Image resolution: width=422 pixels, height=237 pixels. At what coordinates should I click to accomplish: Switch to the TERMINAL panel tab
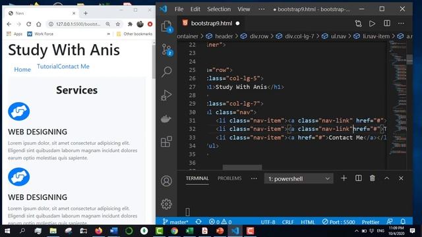coord(197,178)
